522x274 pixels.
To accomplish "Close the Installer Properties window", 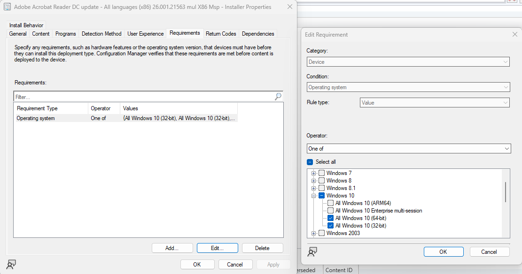I will 290,7.
